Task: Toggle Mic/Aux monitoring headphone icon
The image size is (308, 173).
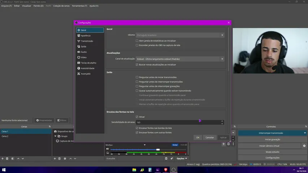Action: click(x=108, y=153)
